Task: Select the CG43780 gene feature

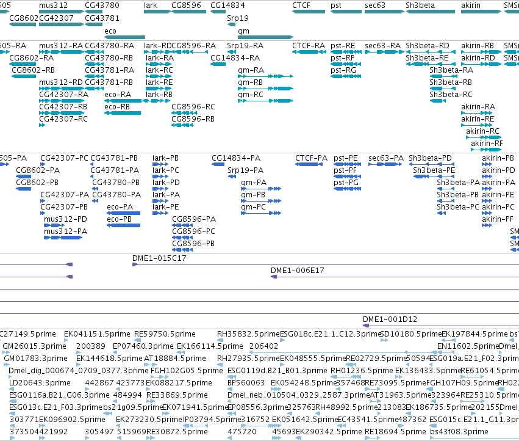Action: tap(94, 12)
